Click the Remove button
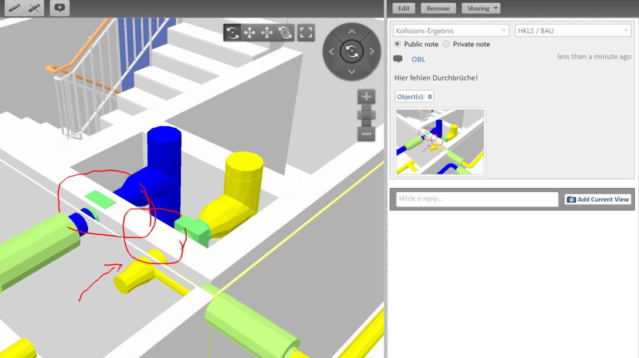This screenshot has height=358, width=639. pos(438,9)
